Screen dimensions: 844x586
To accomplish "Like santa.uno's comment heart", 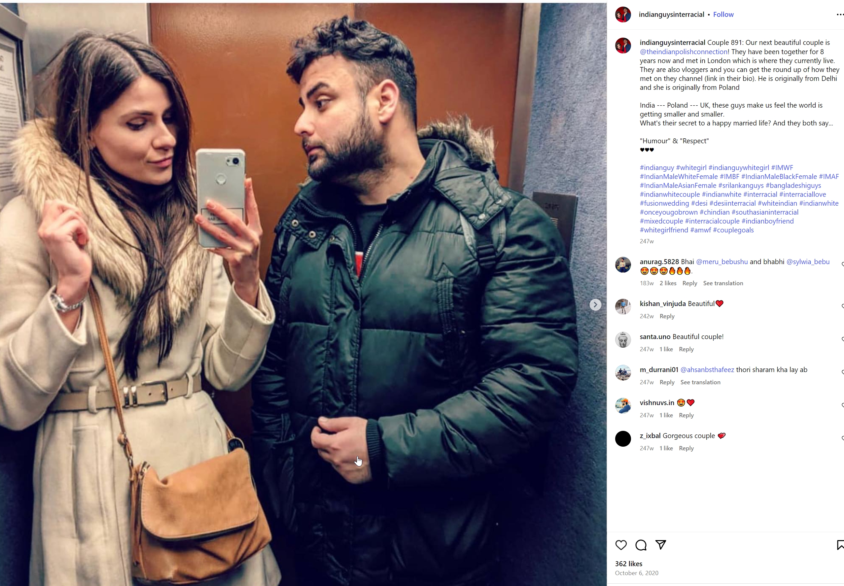I will click(x=842, y=339).
